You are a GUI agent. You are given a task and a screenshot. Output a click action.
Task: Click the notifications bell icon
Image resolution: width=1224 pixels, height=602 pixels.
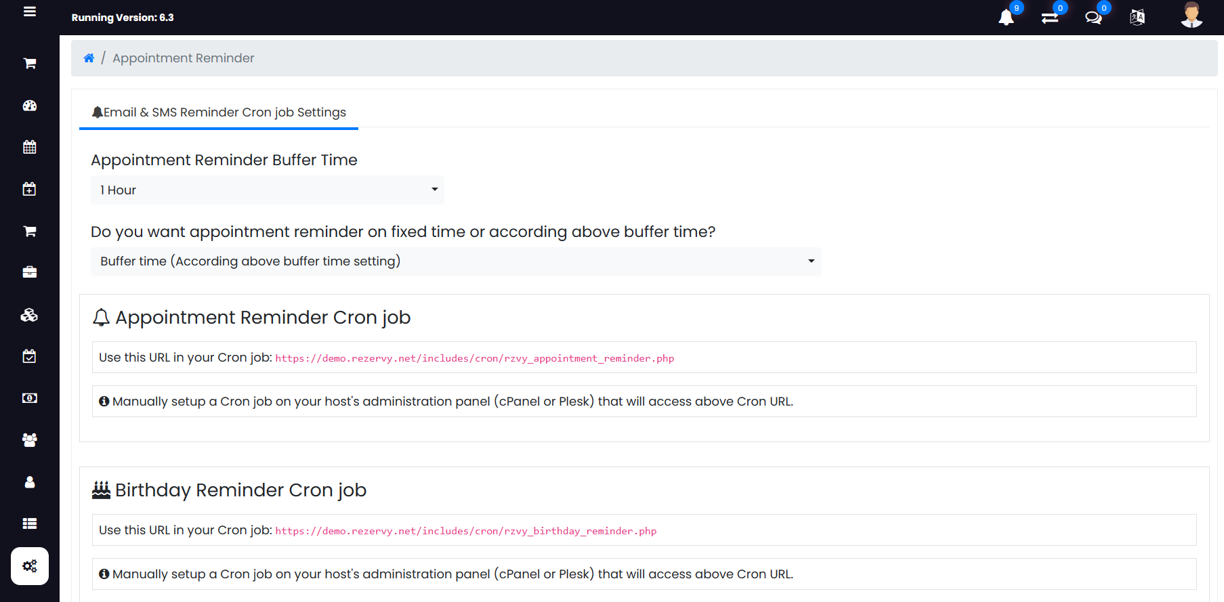pos(1007,18)
